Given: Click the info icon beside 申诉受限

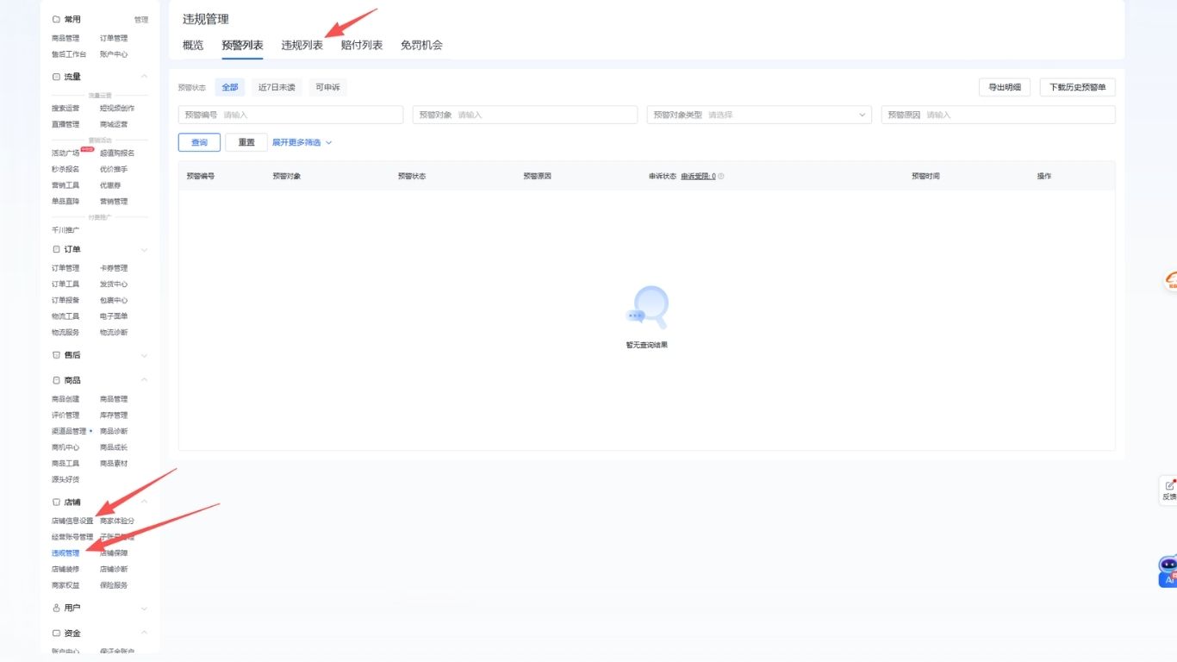Looking at the screenshot, I should pos(721,177).
